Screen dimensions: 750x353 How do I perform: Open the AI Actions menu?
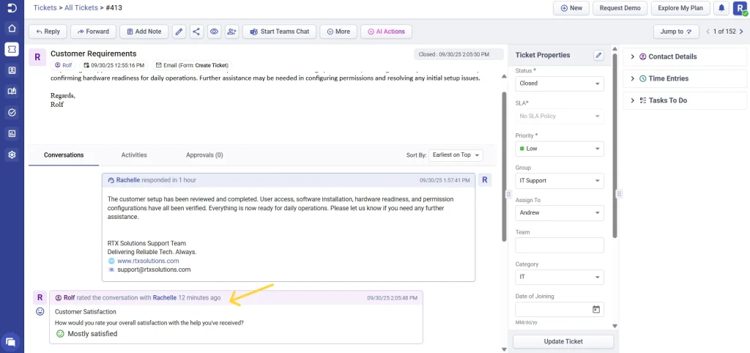coord(386,31)
